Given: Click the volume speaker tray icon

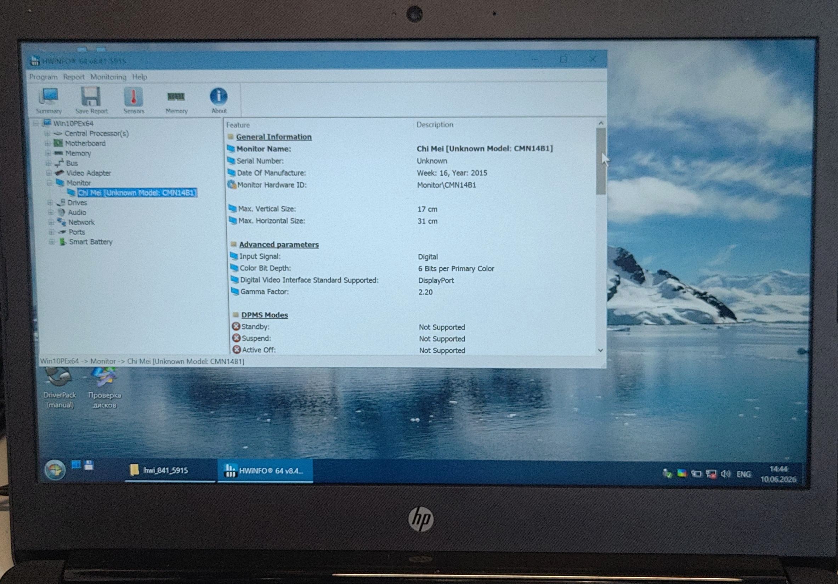Looking at the screenshot, I should coord(725,474).
